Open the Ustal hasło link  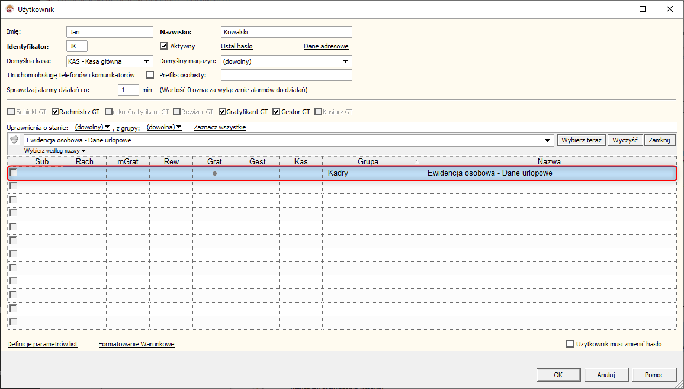coord(237,46)
